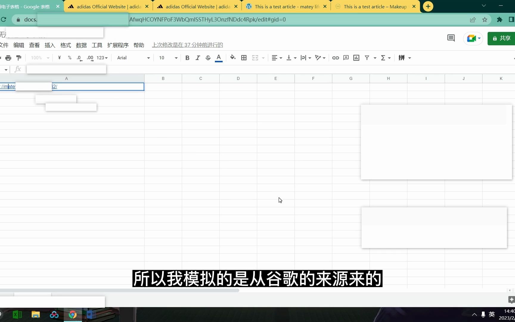Viewport: 515px width, 322px height.
Task: Decrease decimal places icon
Action: pos(79,58)
